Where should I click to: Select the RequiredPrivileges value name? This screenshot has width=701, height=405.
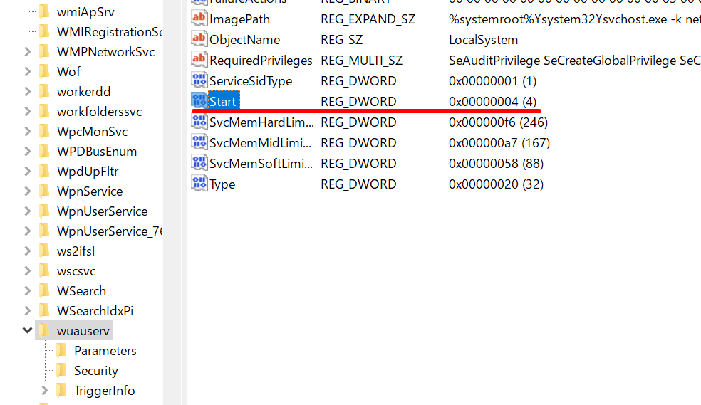[261, 61]
